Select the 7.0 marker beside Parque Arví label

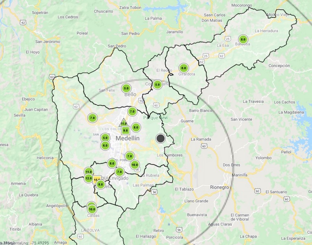coord(132,111)
